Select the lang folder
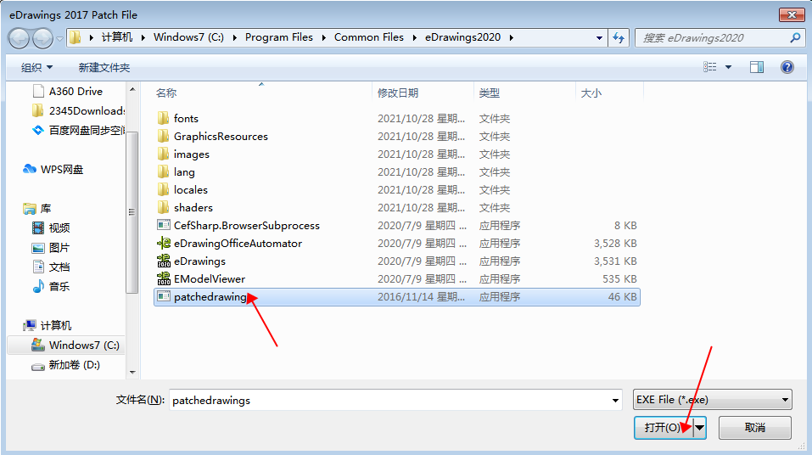The width and height of the screenshot is (812, 455). [184, 172]
